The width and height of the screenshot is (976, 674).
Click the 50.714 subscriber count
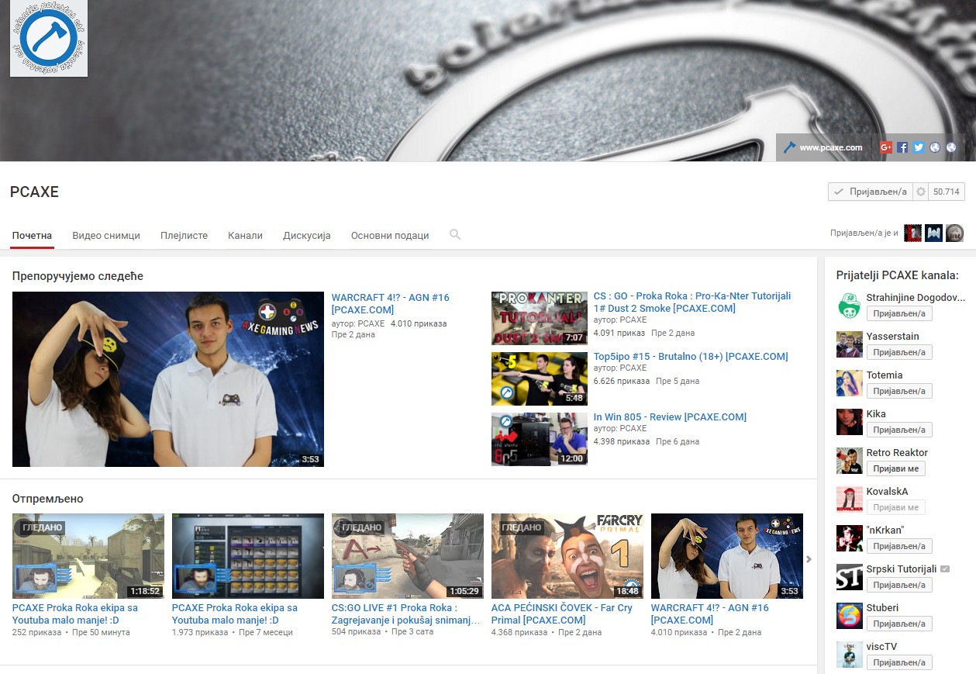coord(947,192)
